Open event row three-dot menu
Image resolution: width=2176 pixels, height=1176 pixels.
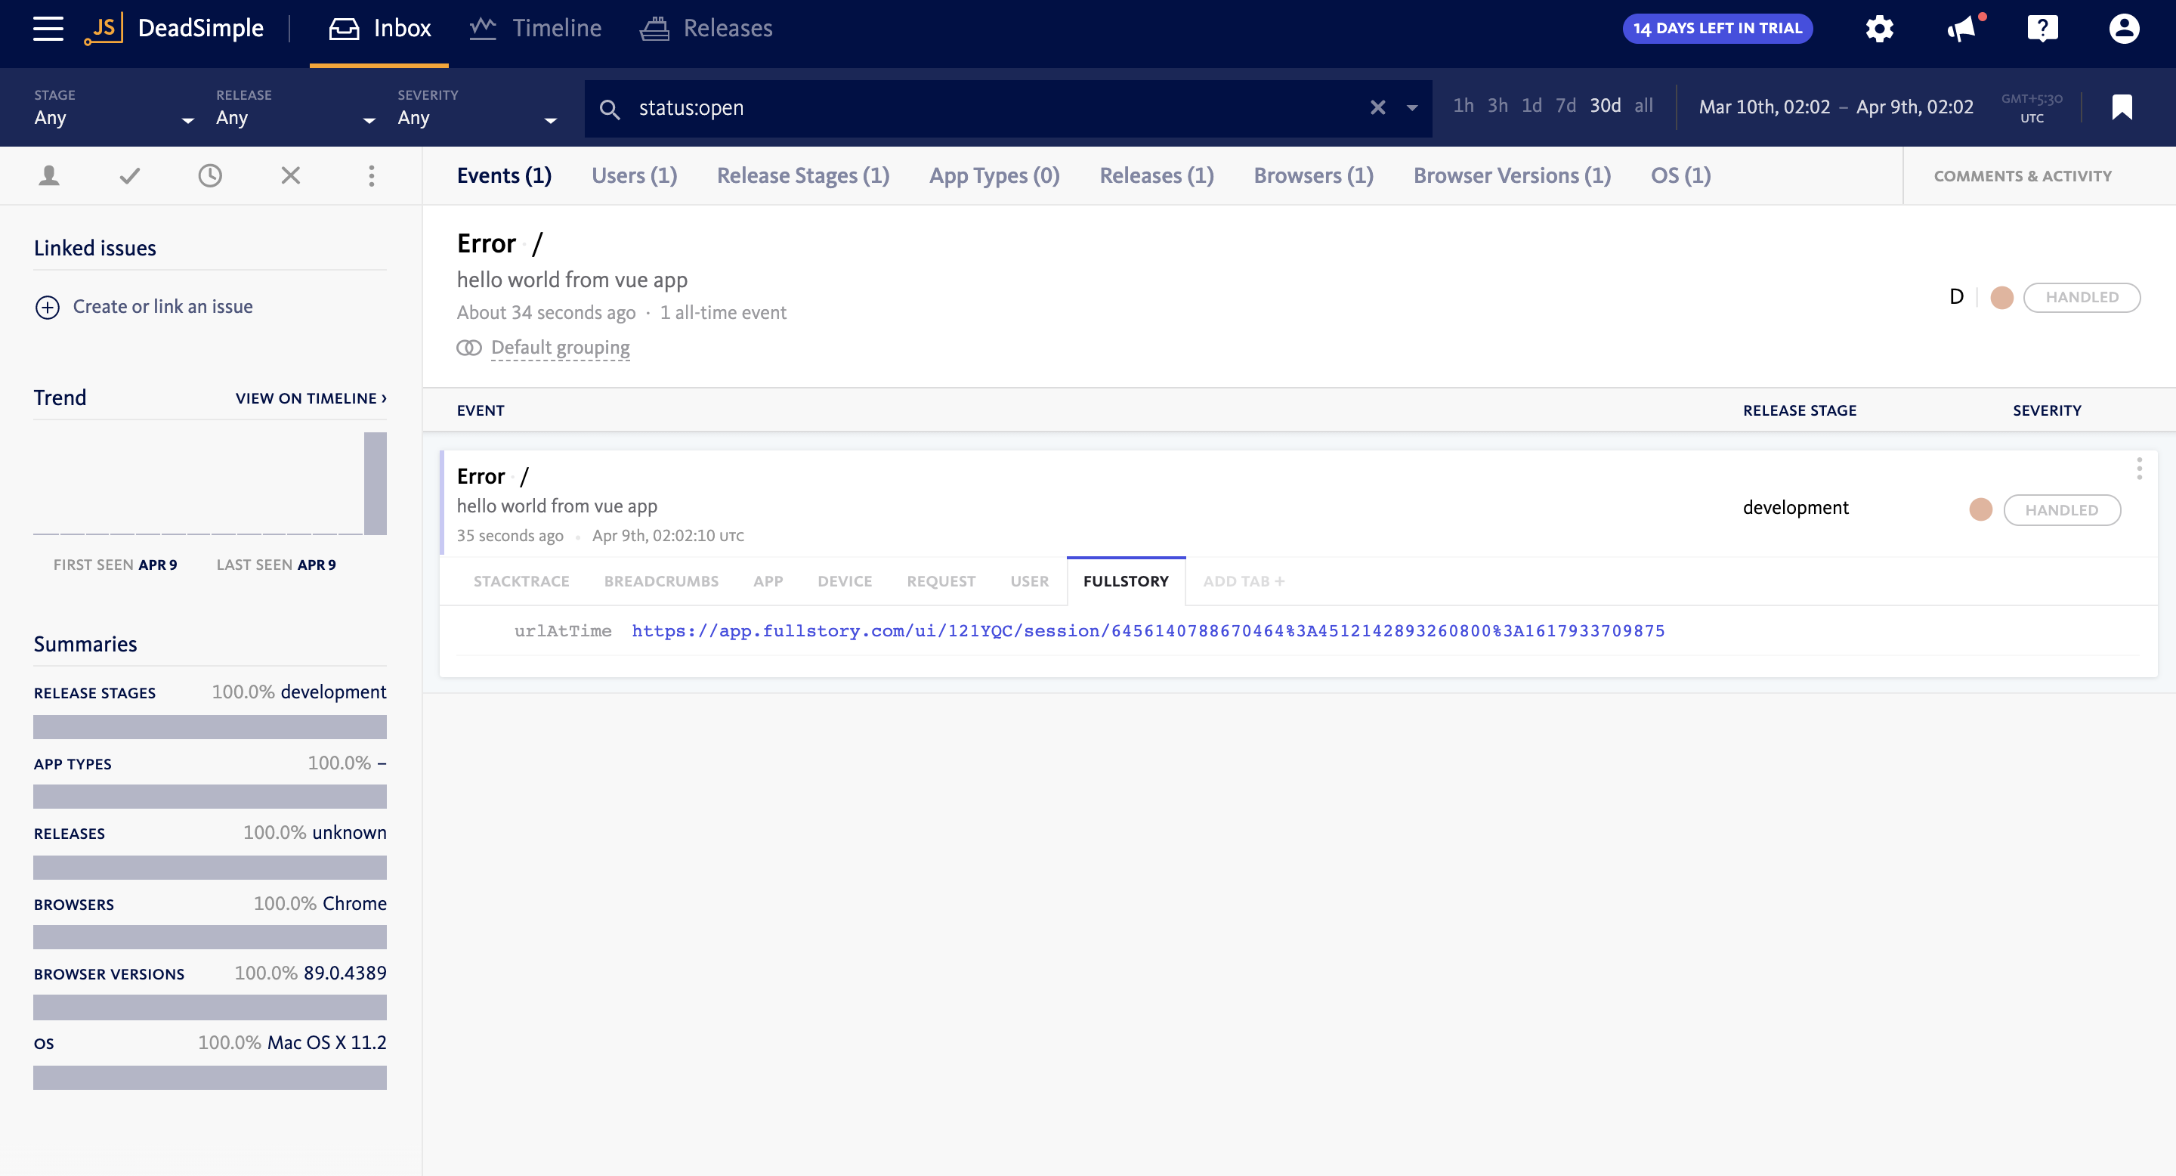point(2139,469)
